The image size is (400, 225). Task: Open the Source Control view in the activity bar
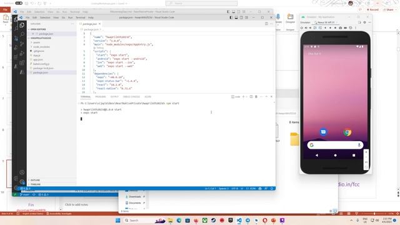pyautogui.click(x=22, y=44)
